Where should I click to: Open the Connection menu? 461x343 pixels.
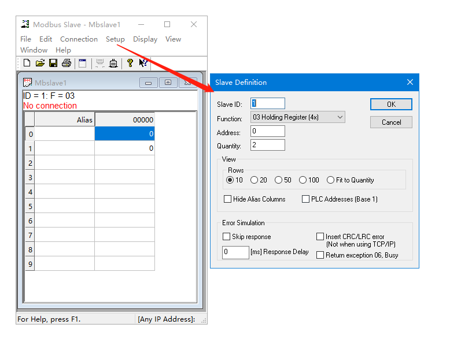(x=79, y=39)
